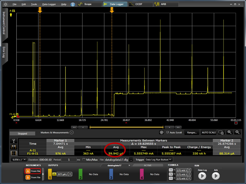This screenshot has height=184, width=246.
Task: Toggle the I1 trace on output 1
Action: tap(54, 174)
